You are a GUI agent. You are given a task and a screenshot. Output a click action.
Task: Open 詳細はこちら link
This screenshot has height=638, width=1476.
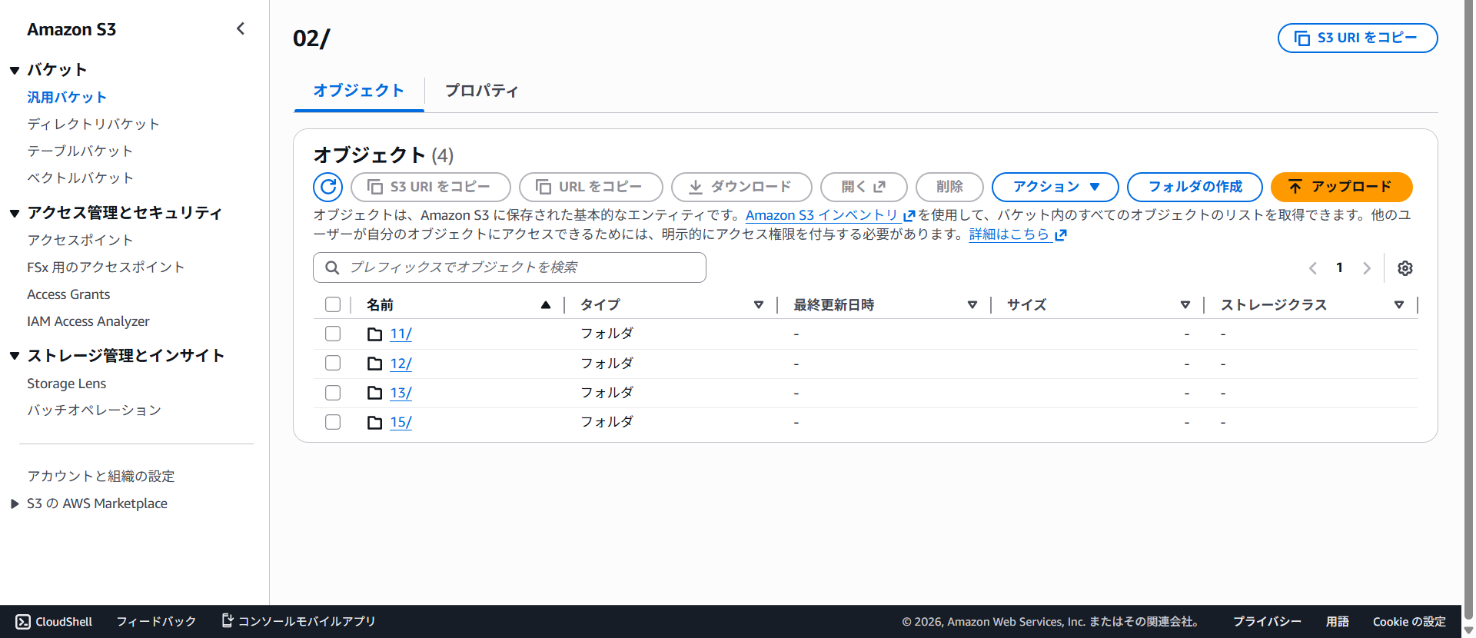1009,234
